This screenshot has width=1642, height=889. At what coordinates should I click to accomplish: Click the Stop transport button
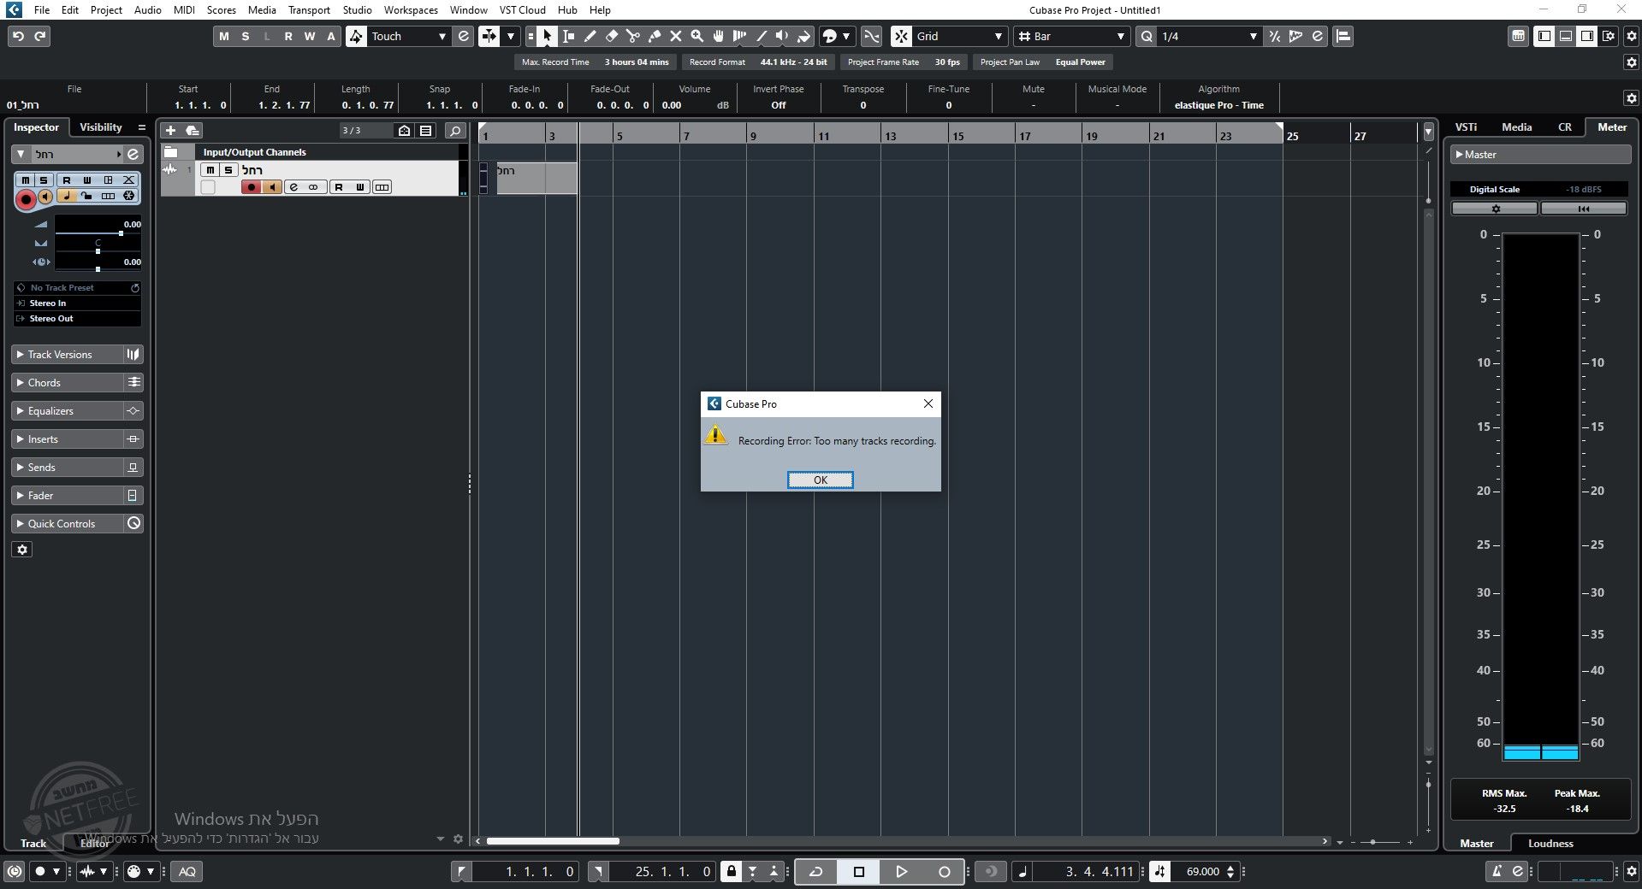point(859,871)
